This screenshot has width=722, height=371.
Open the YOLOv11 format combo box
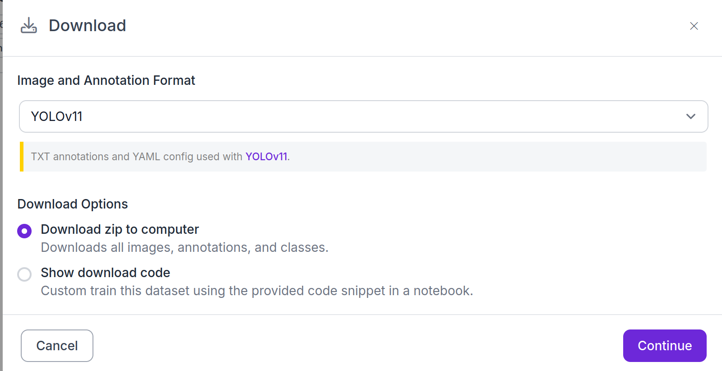coord(364,116)
